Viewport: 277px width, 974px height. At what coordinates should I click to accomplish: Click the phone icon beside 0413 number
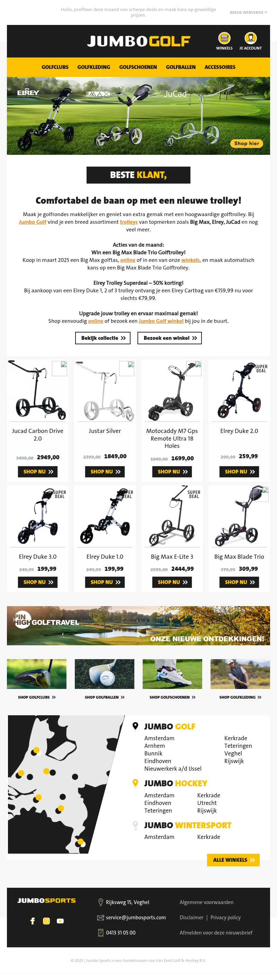click(x=100, y=932)
